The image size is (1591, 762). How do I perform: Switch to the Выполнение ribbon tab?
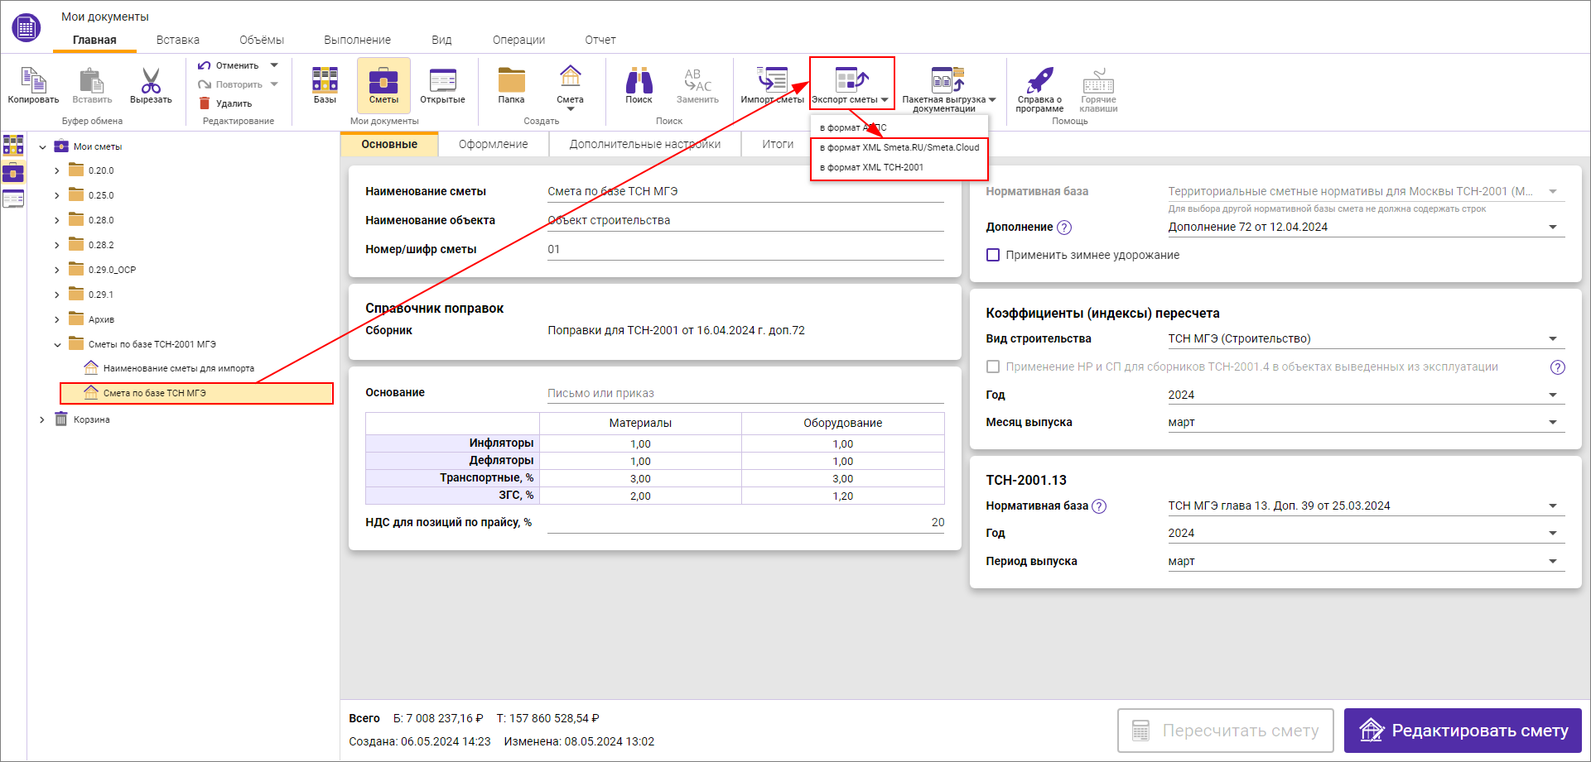[x=357, y=40]
